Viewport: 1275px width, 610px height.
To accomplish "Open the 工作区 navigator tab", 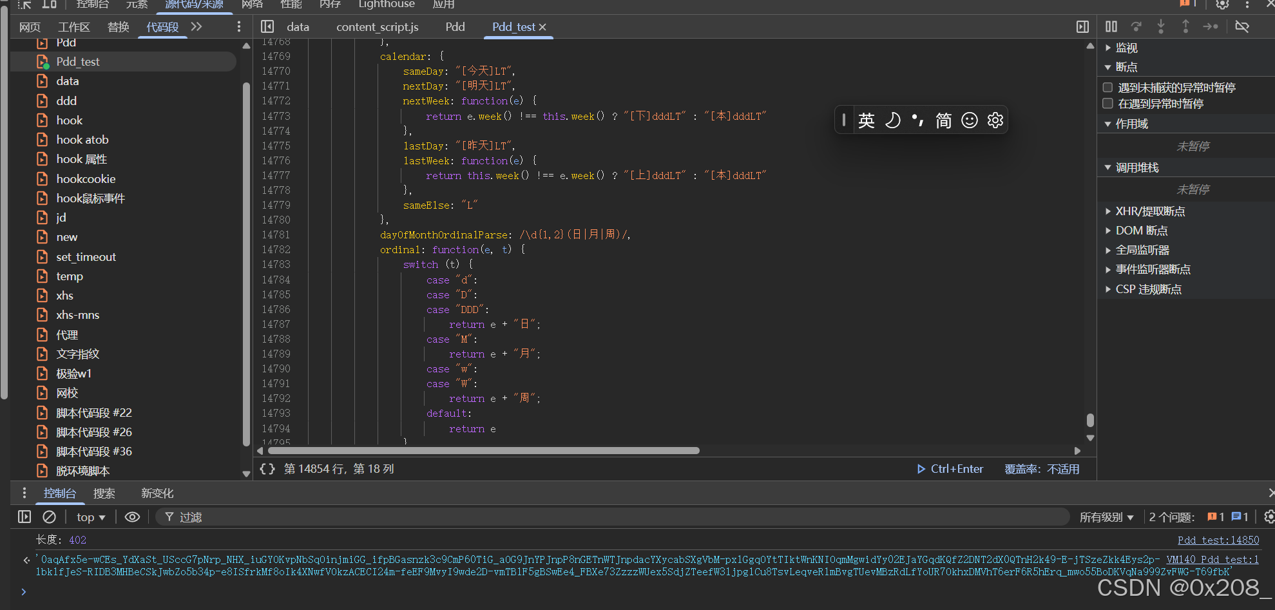I will coord(74,27).
